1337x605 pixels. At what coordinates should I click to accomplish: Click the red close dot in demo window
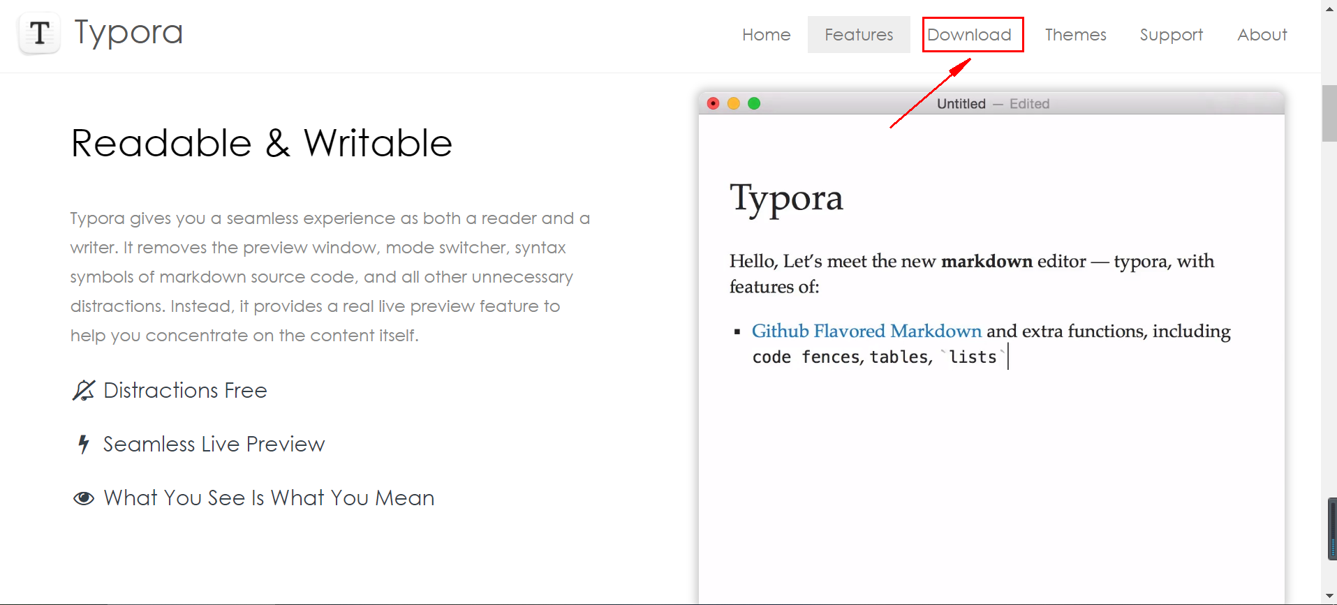pos(713,103)
